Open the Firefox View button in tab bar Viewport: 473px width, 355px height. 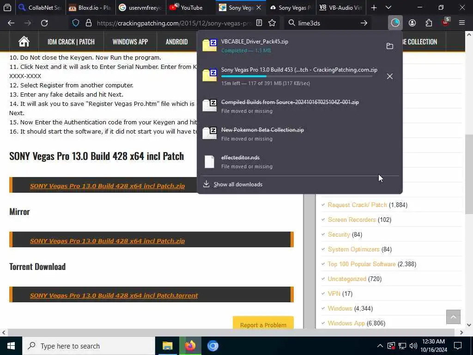[x=7, y=7]
